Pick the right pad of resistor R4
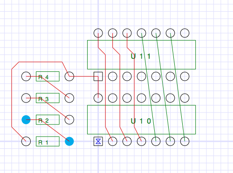The height and width of the screenshot is (173, 233). pos(69,76)
